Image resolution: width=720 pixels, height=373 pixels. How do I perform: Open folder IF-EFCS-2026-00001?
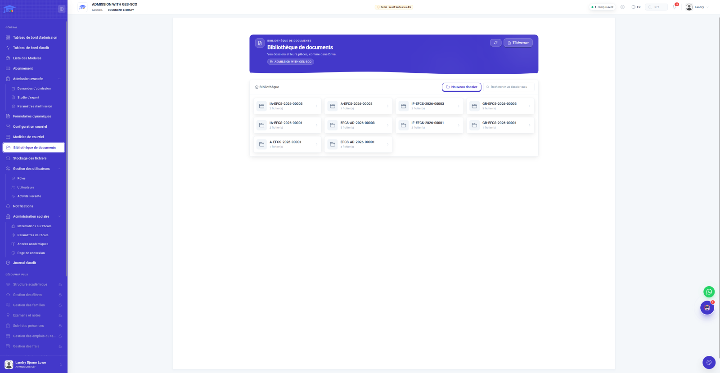[x=429, y=125]
